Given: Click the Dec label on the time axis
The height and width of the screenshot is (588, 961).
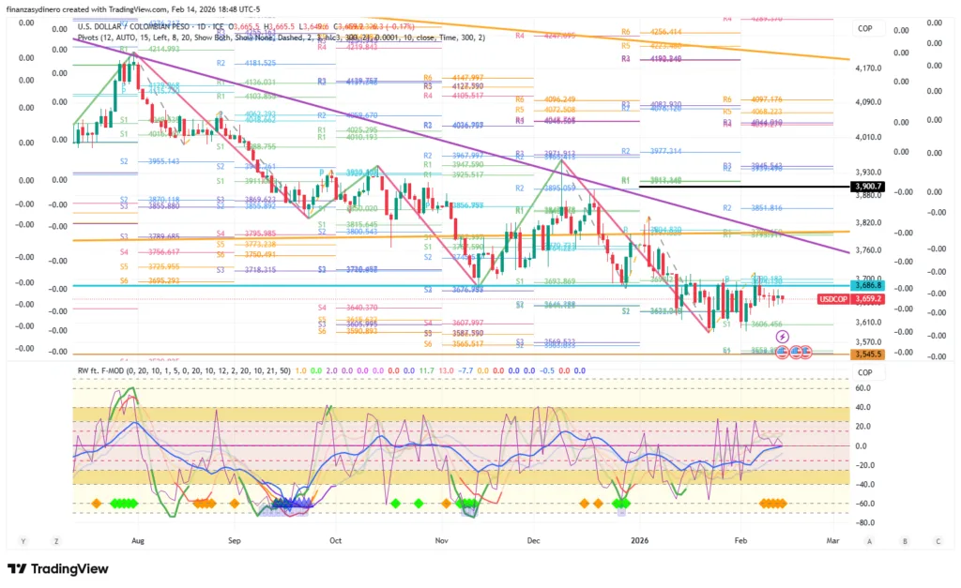Looking at the screenshot, I should pos(534,541).
